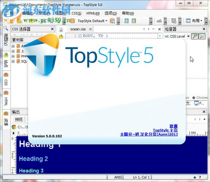
Task: Open the 大眼仔~旭 汉化分享(Aann)2013 link
Action: coord(149,134)
